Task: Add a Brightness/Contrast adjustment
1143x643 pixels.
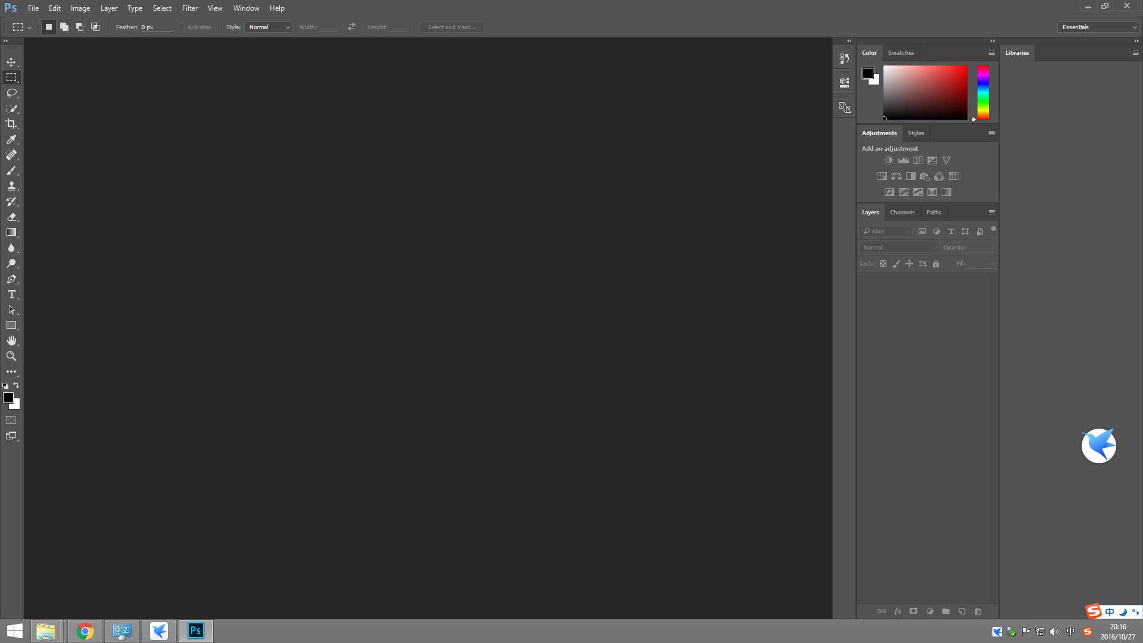Action: tap(889, 160)
